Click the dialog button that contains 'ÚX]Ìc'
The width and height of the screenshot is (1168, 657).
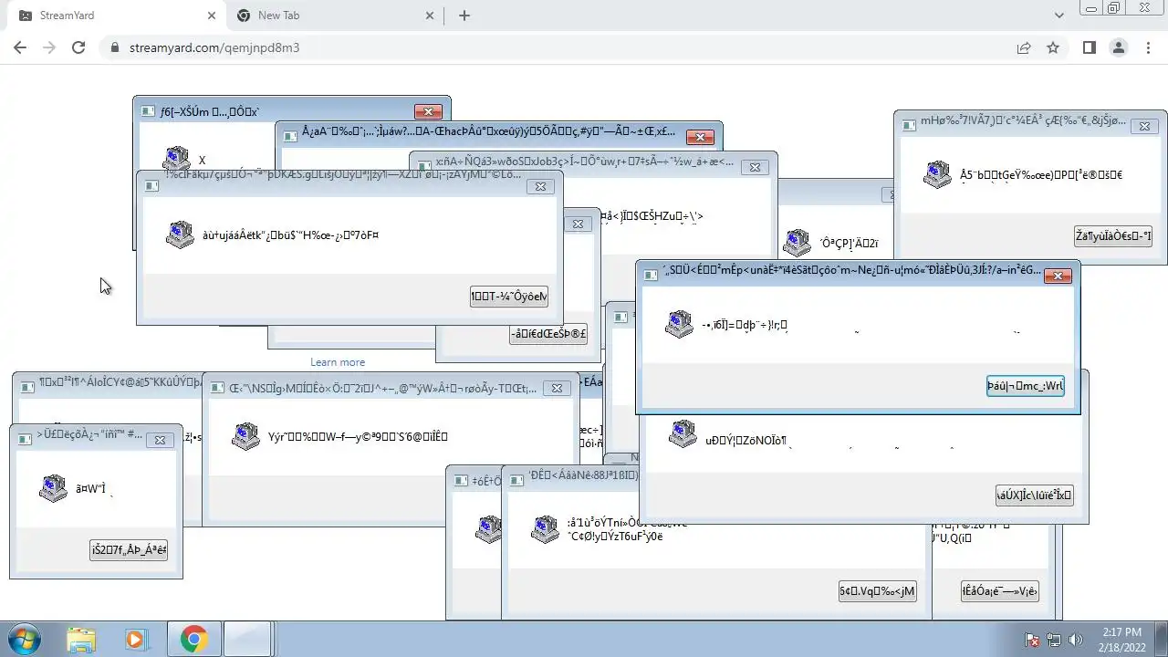click(x=1034, y=495)
